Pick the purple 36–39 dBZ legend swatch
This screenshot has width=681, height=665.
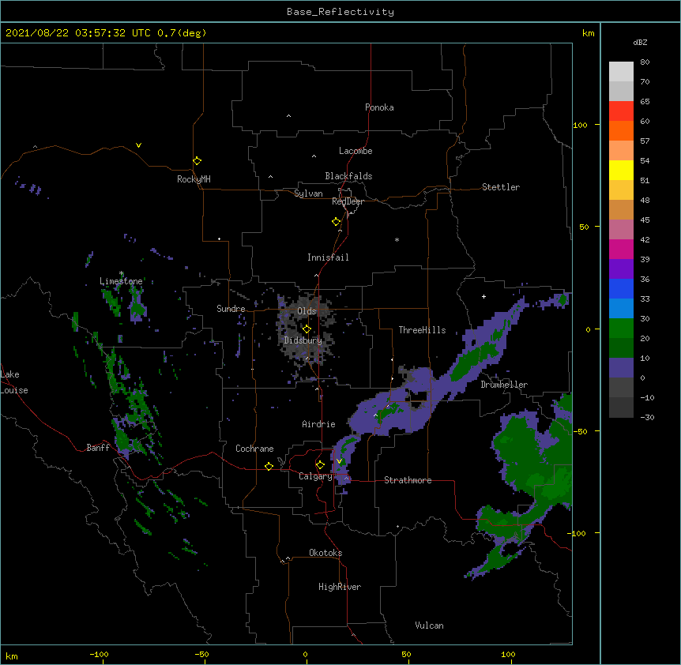(621, 269)
